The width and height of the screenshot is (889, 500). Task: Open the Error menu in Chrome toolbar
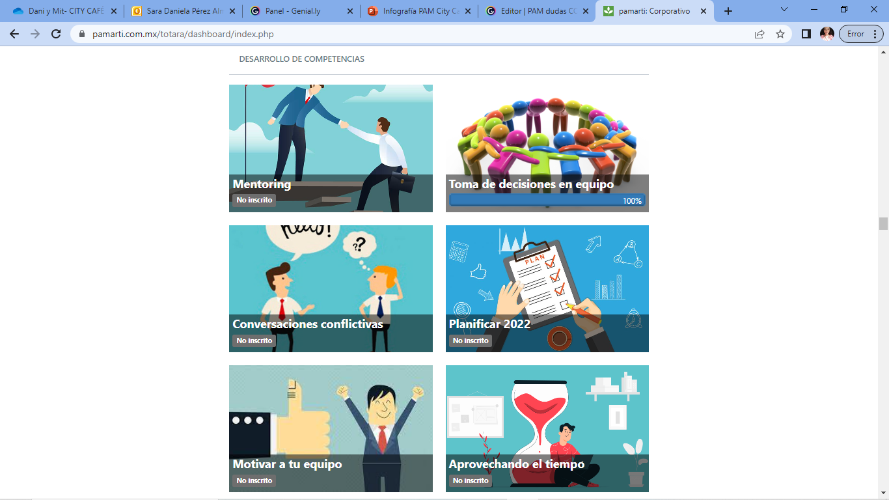click(x=862, y=34)
